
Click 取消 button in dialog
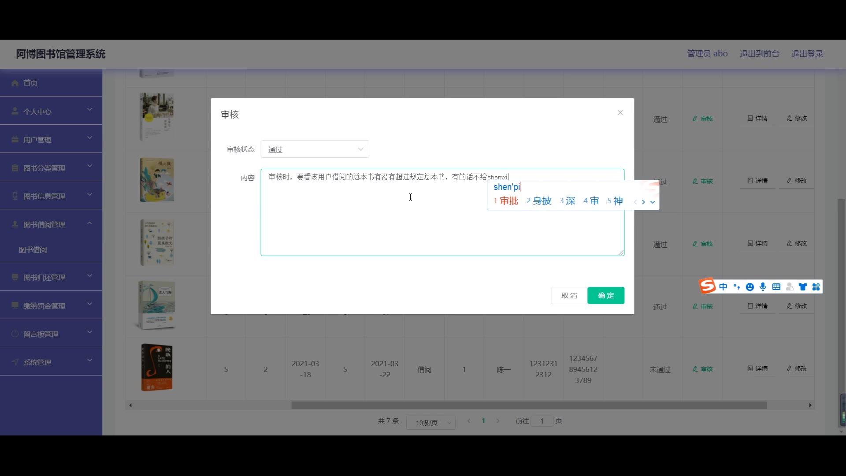[569, 295]
